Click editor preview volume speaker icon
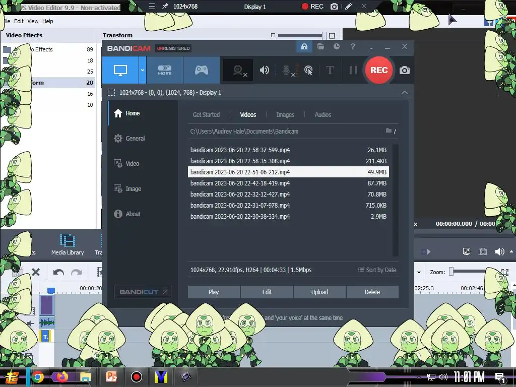 coord(499,252)
